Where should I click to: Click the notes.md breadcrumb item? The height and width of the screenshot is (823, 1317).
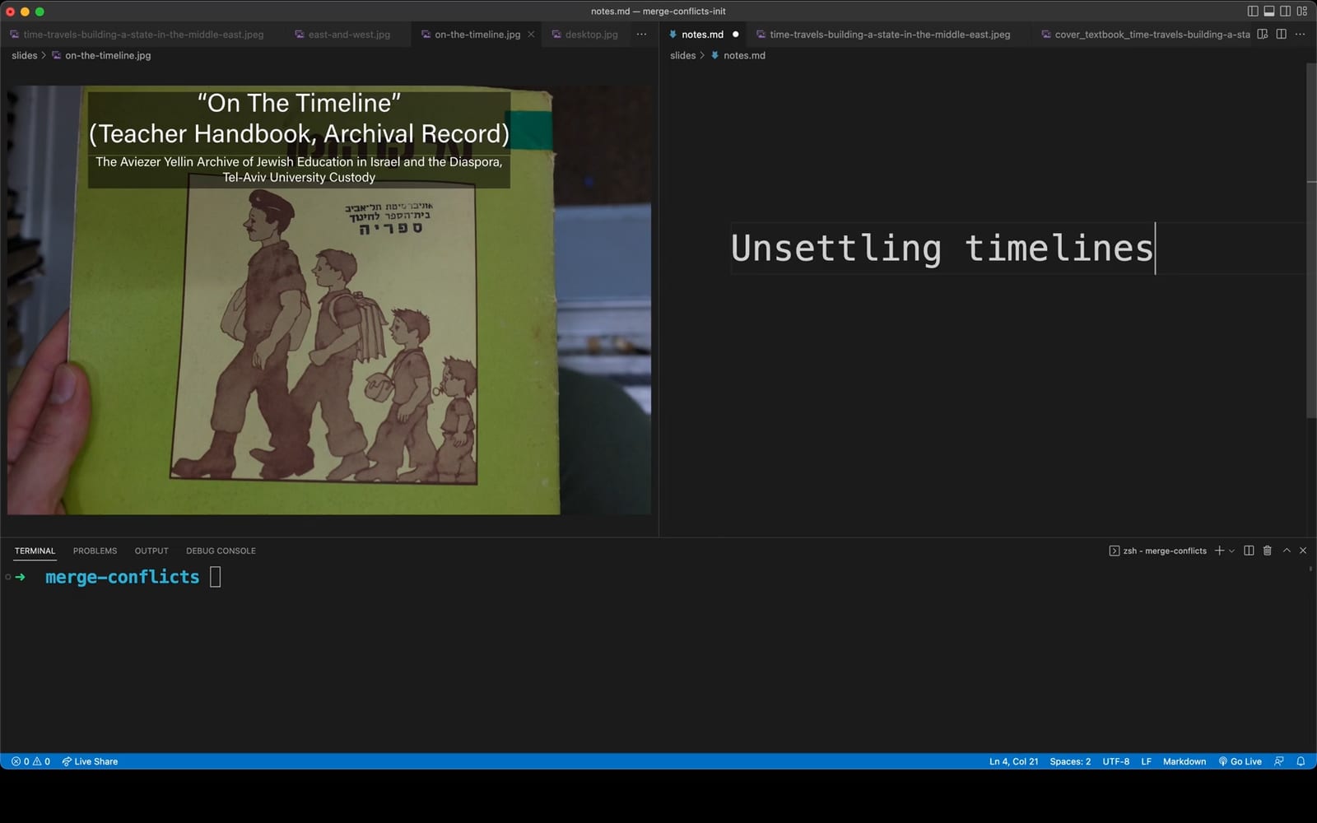point(738,55)
